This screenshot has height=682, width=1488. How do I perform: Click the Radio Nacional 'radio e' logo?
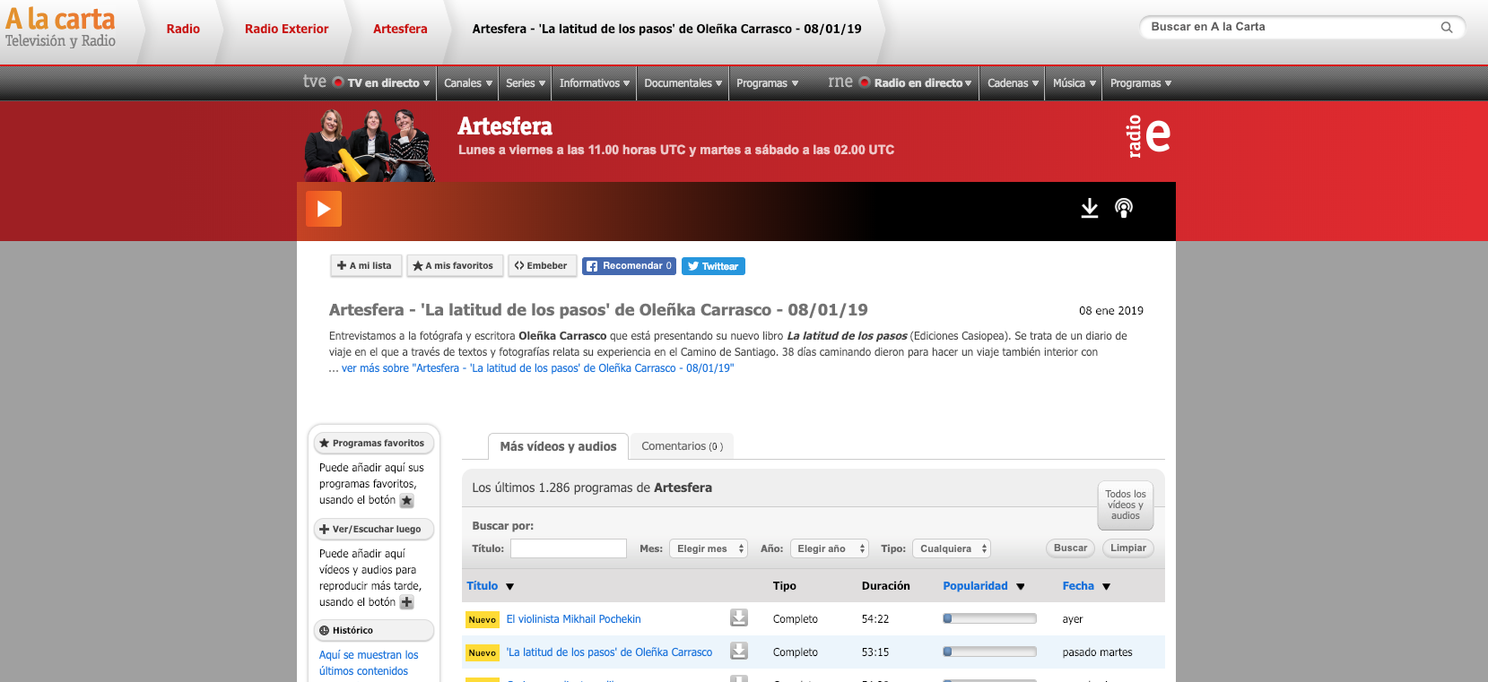pyautogui.click(x=1149, y=135)
